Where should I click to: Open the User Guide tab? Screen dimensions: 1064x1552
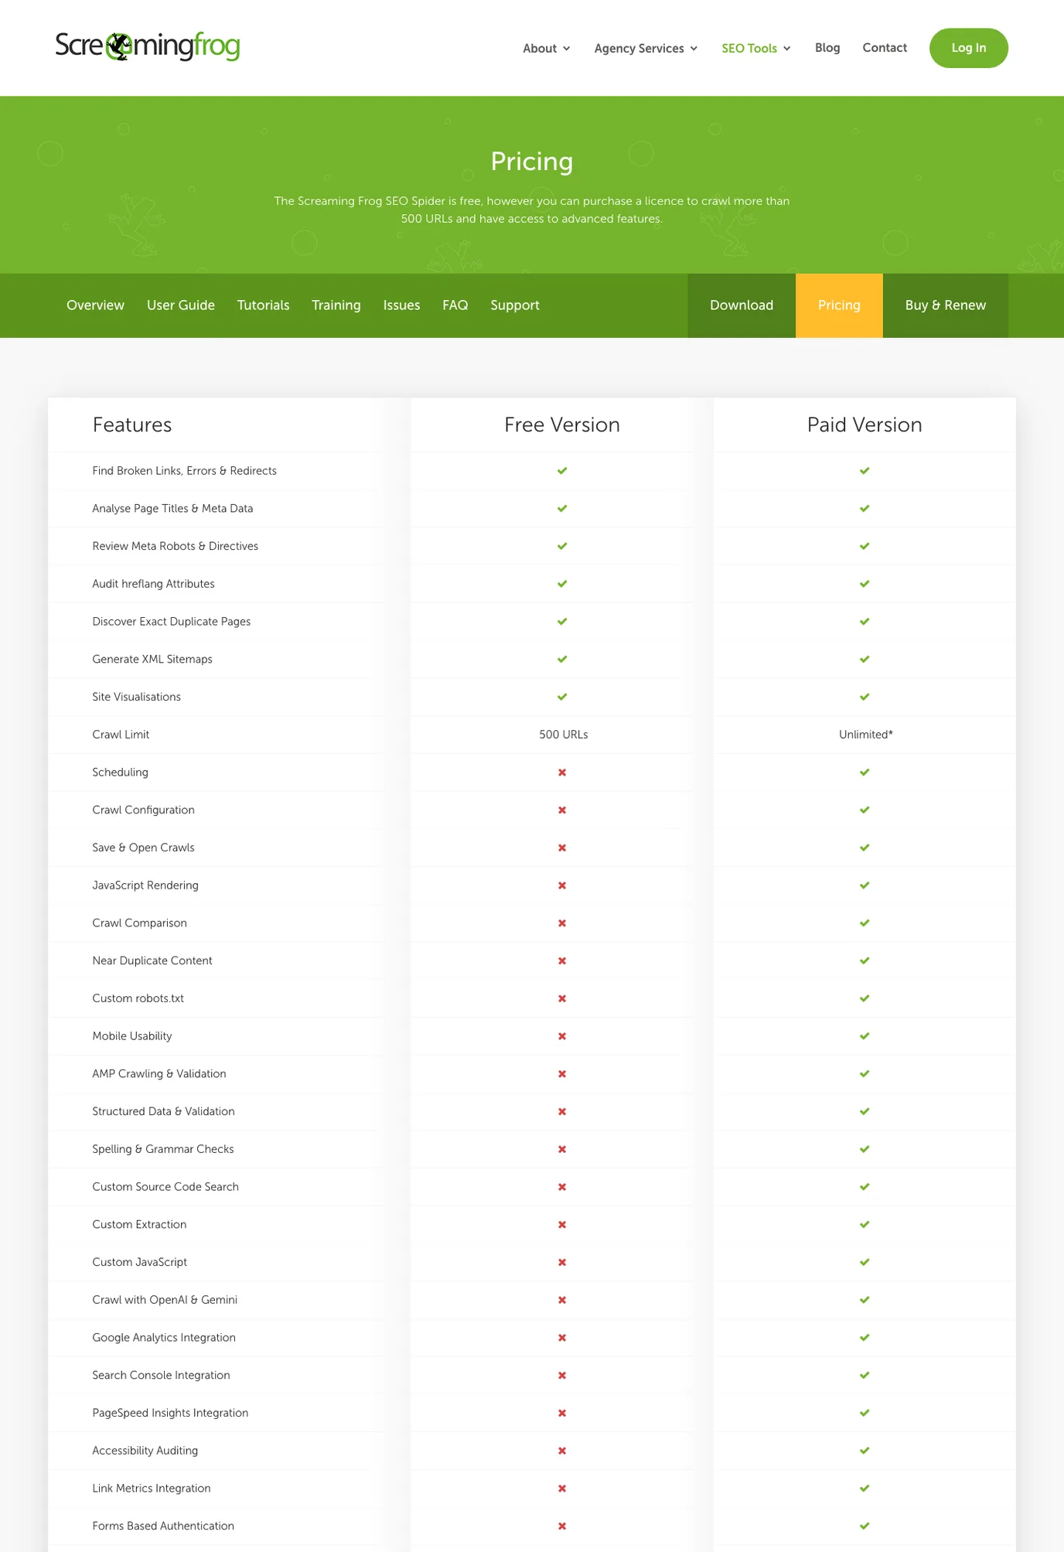coord(181,305)
